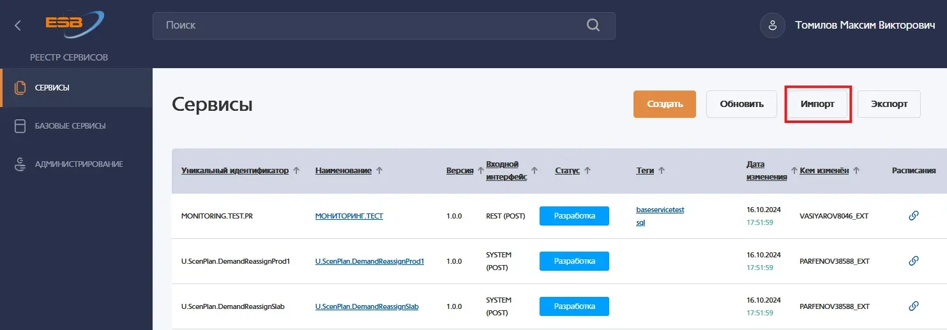Click the Экспорт button
Viewport: 947px width, 330px height.
point(889,104)
